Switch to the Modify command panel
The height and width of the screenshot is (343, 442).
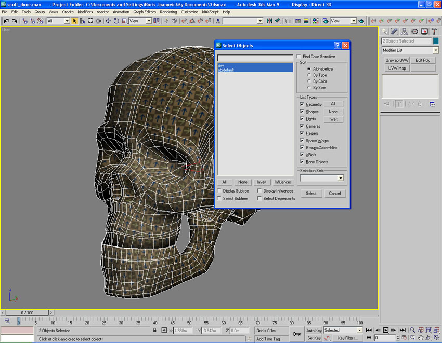click(x=394, y=32)
